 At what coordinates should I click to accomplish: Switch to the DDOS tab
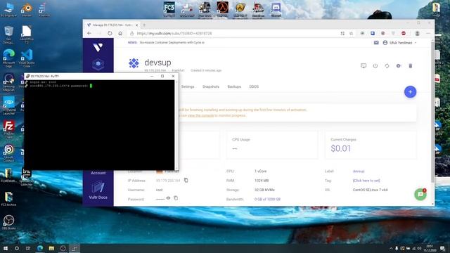click(x=254, y=86)
